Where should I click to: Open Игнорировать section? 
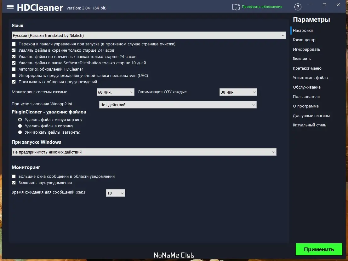306,49
